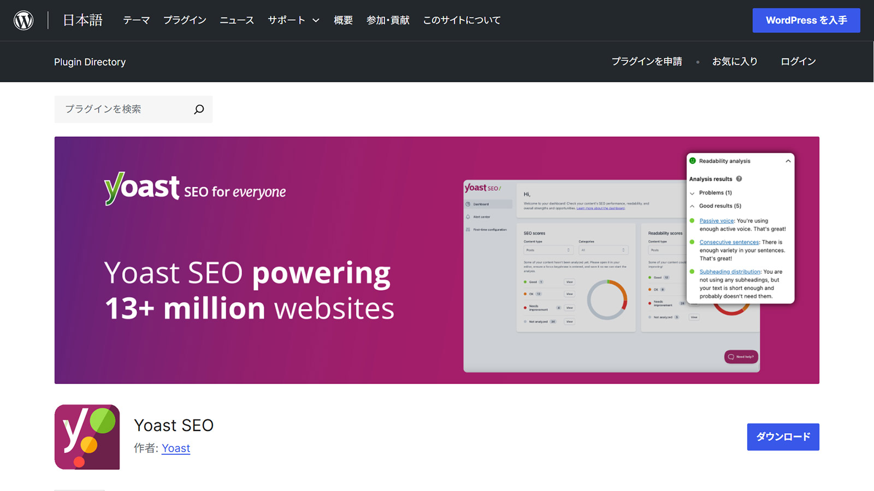Open the テーマ menu item
874x491 pixels.
coord(136,20)
